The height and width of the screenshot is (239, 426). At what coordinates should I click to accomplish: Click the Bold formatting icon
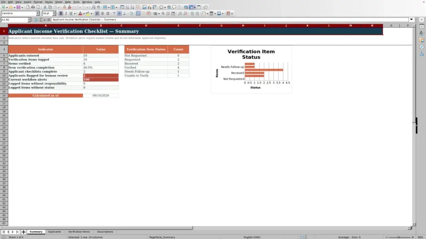[x=61, y=13]
